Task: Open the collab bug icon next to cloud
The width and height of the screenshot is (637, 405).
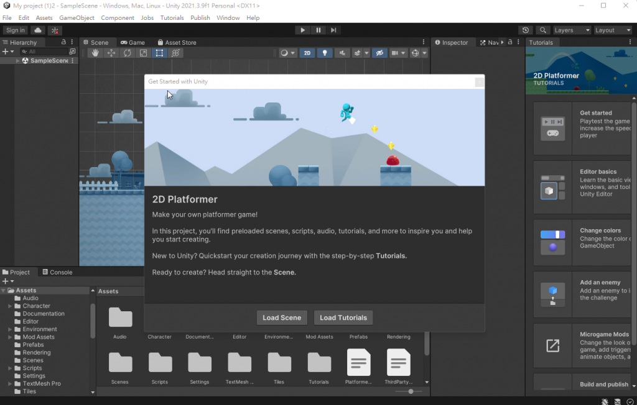Action: click(55, 30)
